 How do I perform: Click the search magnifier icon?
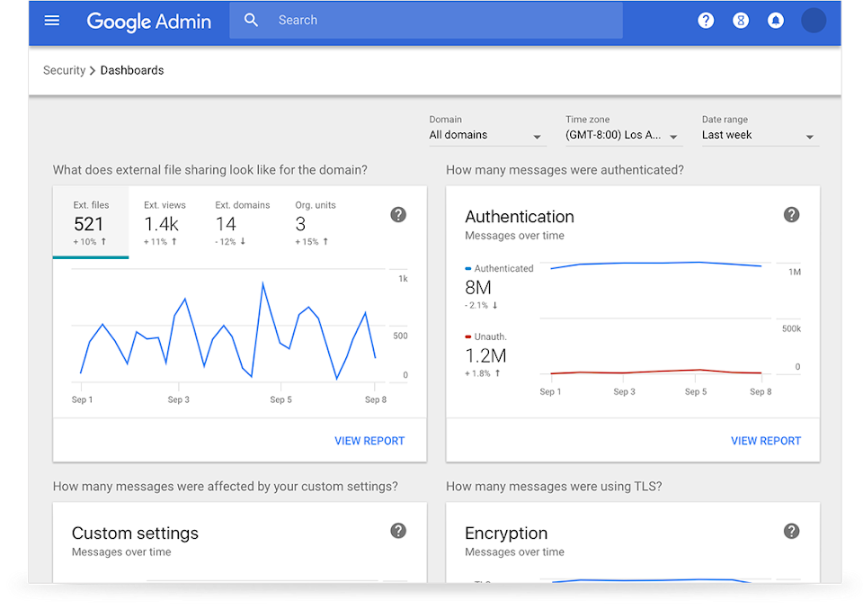pos(251,21)
